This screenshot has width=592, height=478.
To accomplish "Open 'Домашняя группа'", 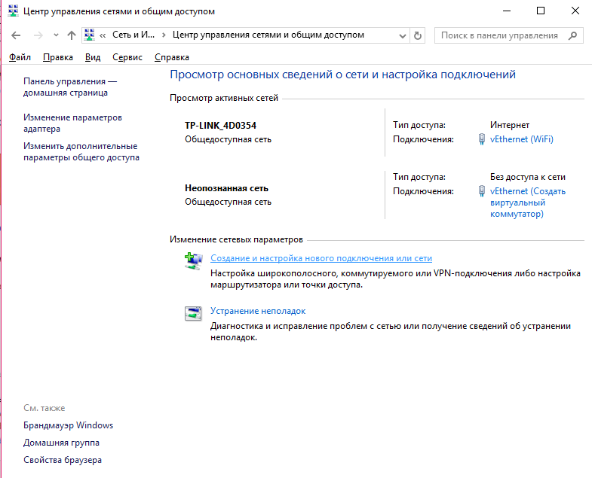I will coord(61,443).
